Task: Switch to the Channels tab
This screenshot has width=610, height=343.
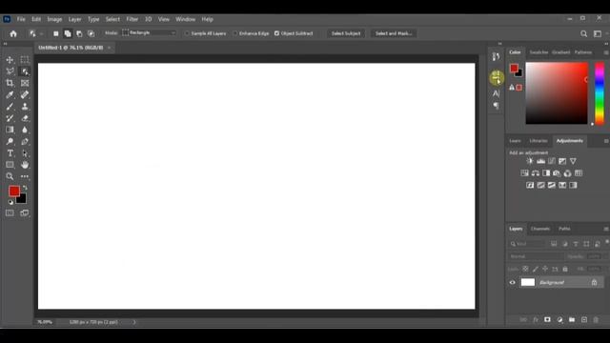Action: click(540, 229)
